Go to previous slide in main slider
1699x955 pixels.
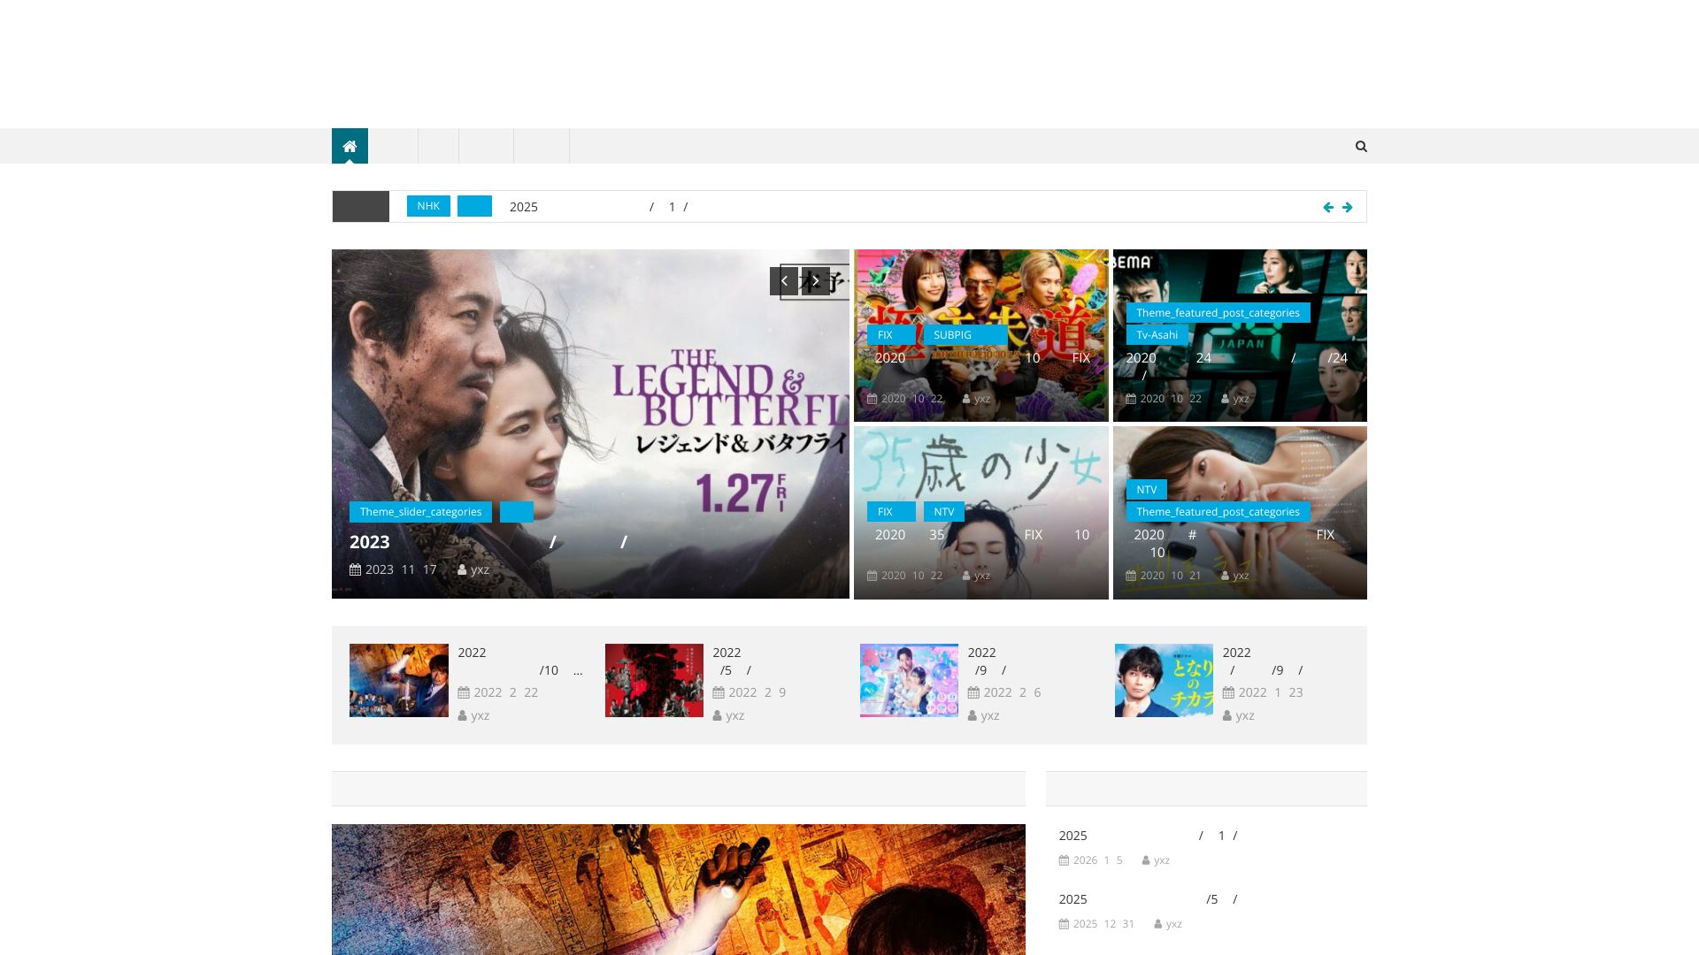coord(784,281)
